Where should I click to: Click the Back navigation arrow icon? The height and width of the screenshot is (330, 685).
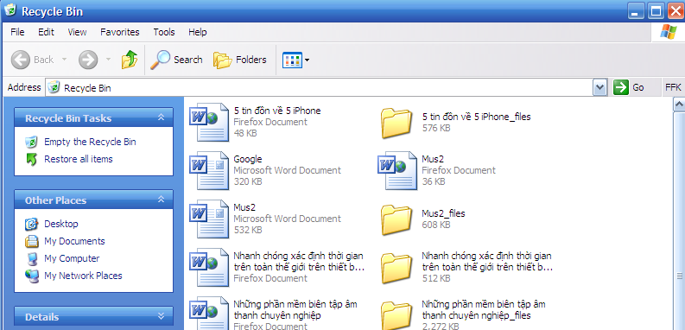coord(21,60)
